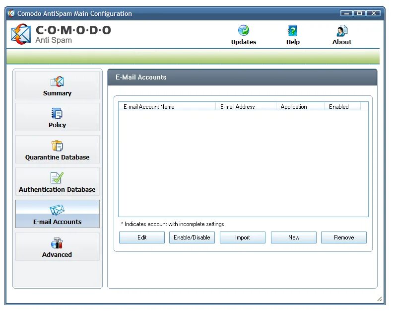Open the Help book icon

tap(292, 30)
